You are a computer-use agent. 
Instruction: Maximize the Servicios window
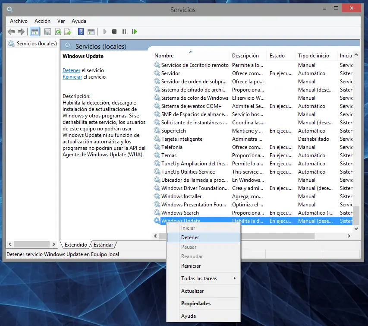[336, 8]
